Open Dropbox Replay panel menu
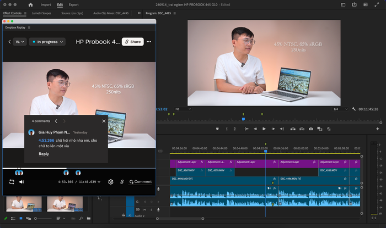This screenshot has height=228, width=386. click(29, 27)
